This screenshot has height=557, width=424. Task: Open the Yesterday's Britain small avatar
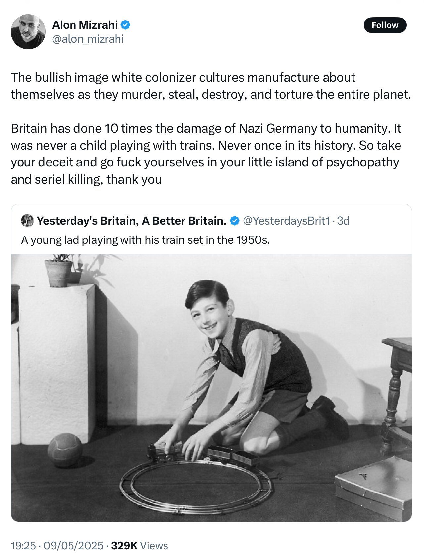click(x=27, y=221)
